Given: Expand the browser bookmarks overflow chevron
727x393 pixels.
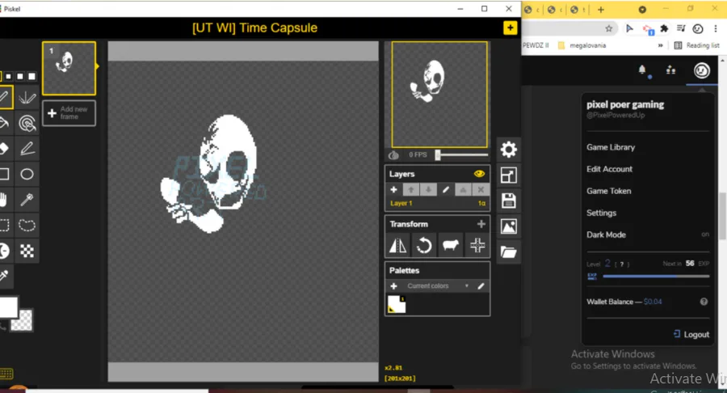Looking at the screenshot, I should [660, 45].
